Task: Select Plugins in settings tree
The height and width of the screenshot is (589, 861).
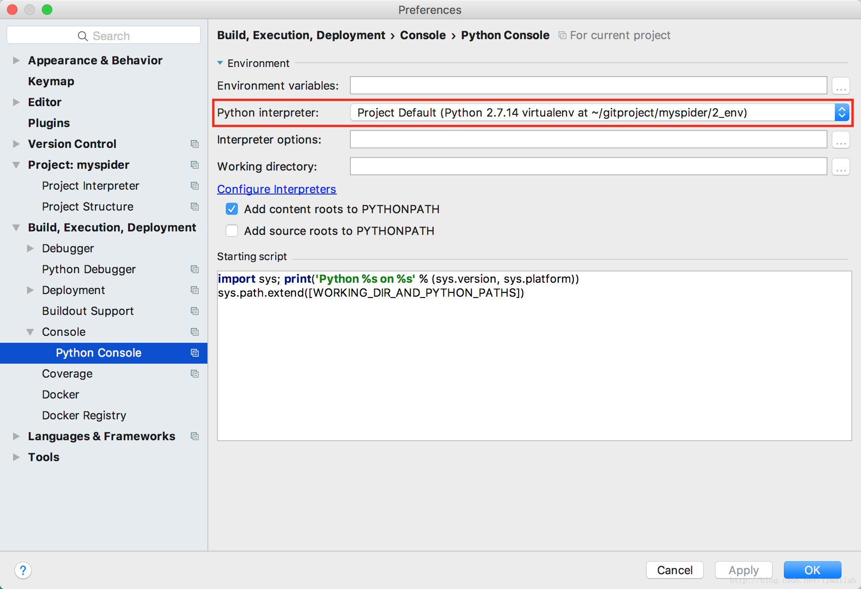Action: click(x=49, y=123)
